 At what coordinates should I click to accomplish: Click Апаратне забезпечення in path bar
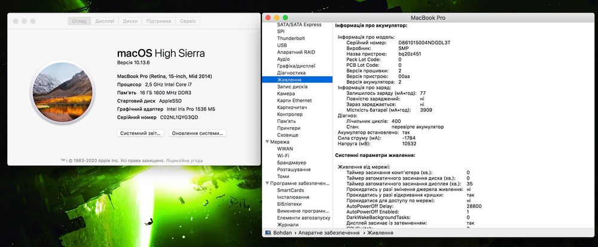pyautogui.click(x=329, y=233)
